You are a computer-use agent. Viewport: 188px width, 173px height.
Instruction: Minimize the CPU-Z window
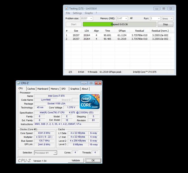[x=84, y=83]
